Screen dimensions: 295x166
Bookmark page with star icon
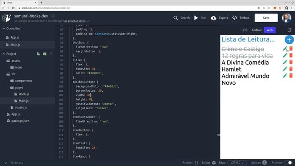269,8
